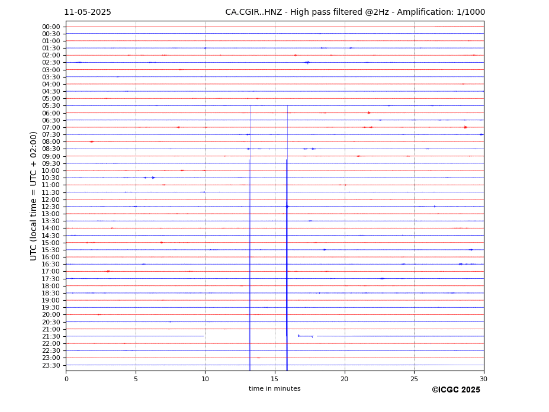Choose the 17:30 row time label
Screen dimensions: 549x412
point(51,279)
